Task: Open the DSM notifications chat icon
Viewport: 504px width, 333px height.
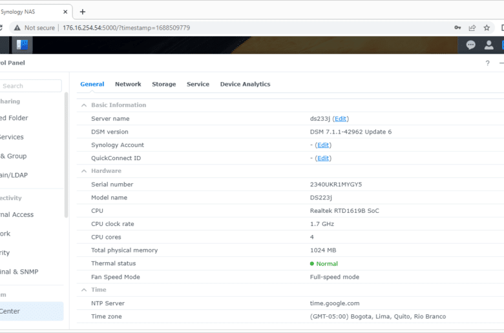Action: [470, 45]
